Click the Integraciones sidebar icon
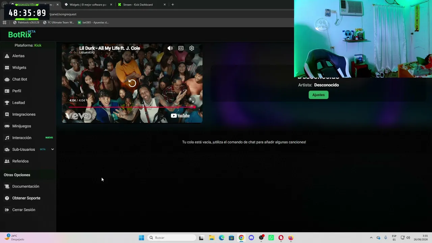Viewport: 432px width, 243px height. 7,114
